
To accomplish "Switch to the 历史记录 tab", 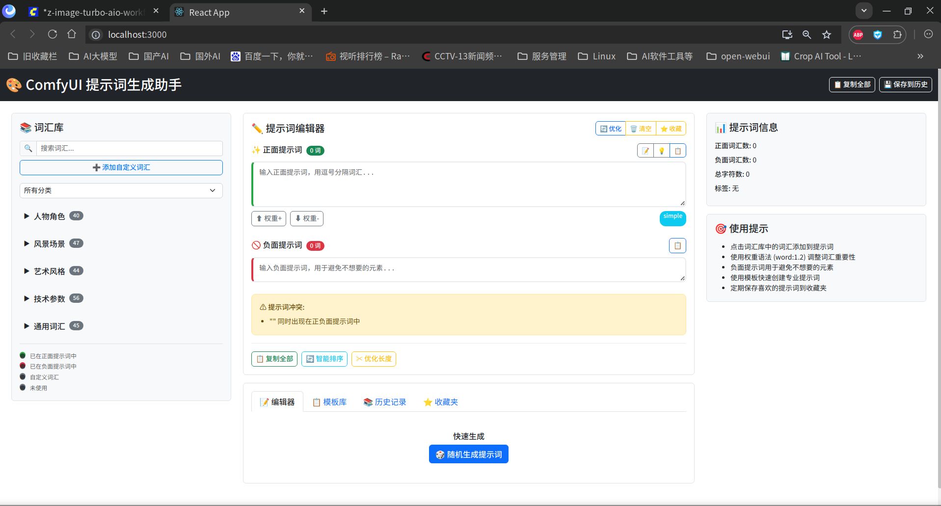I will coord(385,402).
